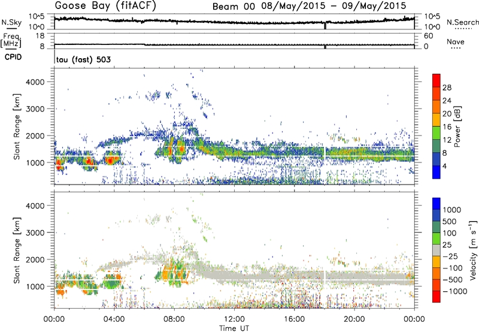Click the blue top segment of velocity colorbar
The image size is (479, 332).
(x=436, y=204)
